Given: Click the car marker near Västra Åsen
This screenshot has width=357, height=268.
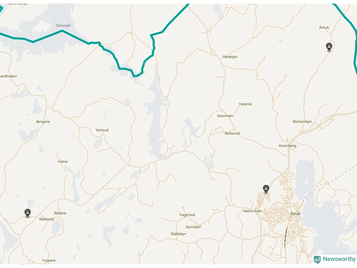Looking at the screenshot, I should (266, 189).
